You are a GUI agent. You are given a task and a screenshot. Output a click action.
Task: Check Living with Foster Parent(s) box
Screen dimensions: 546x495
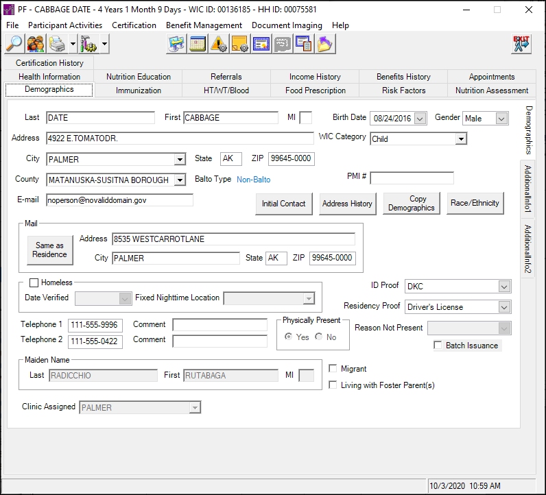(333, 385)
